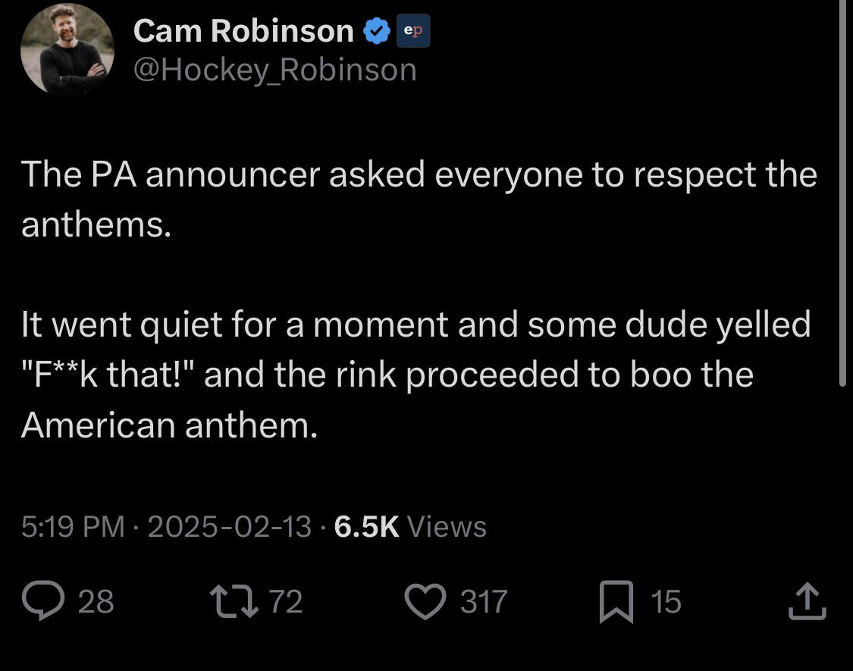The width and height of the screenshot is (853, 671).
Task: Click the 2025-02-13 date text
Action: 230,526
